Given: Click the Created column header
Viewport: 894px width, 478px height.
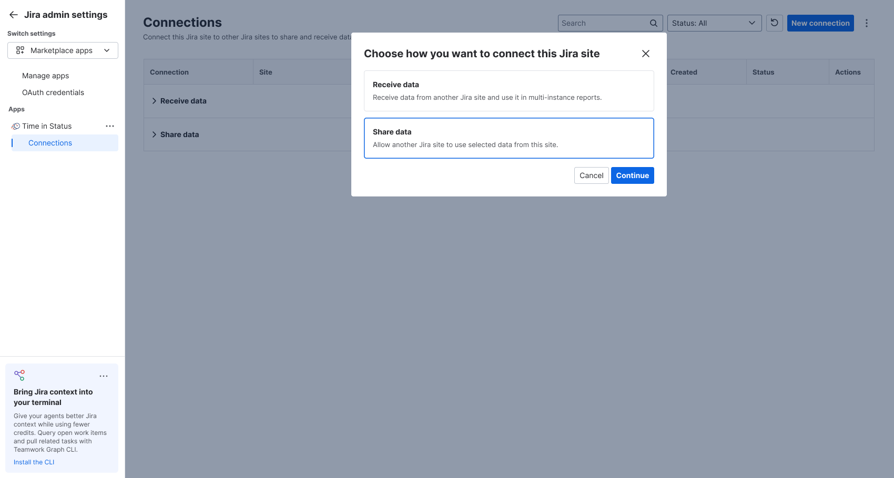Looking at the screenshot, I should (x=684, y=72).
